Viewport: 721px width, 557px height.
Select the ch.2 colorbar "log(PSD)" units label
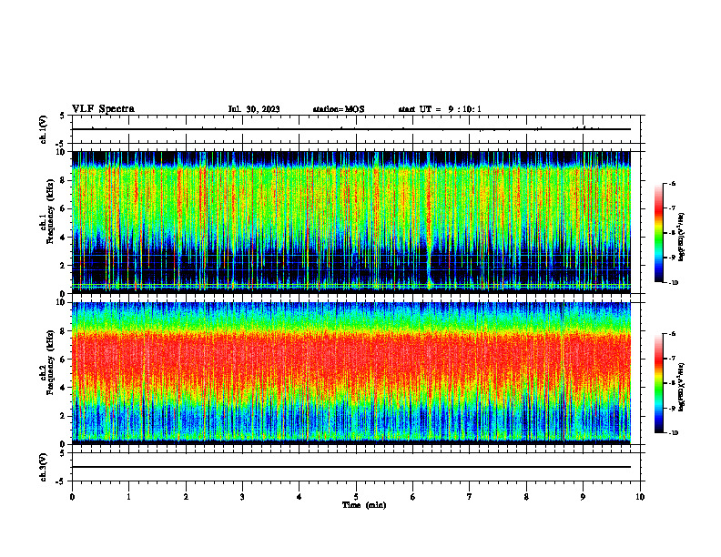[682, 387]
